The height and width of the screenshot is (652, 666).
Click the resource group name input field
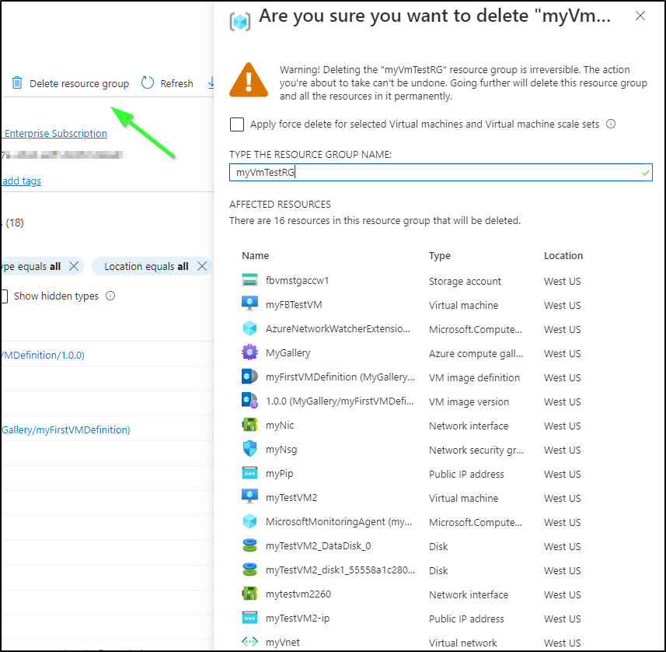click(x=441, y=172)
